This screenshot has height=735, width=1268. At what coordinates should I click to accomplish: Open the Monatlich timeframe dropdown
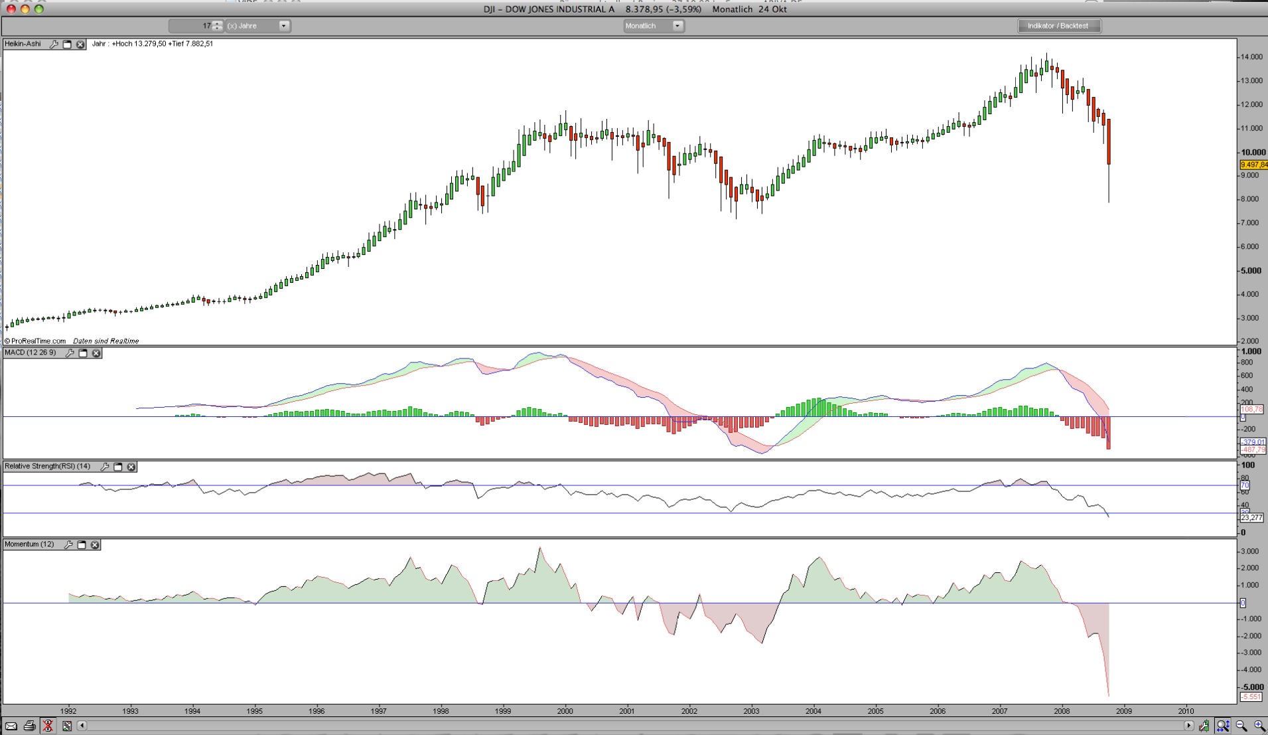(x=654, y=26)
